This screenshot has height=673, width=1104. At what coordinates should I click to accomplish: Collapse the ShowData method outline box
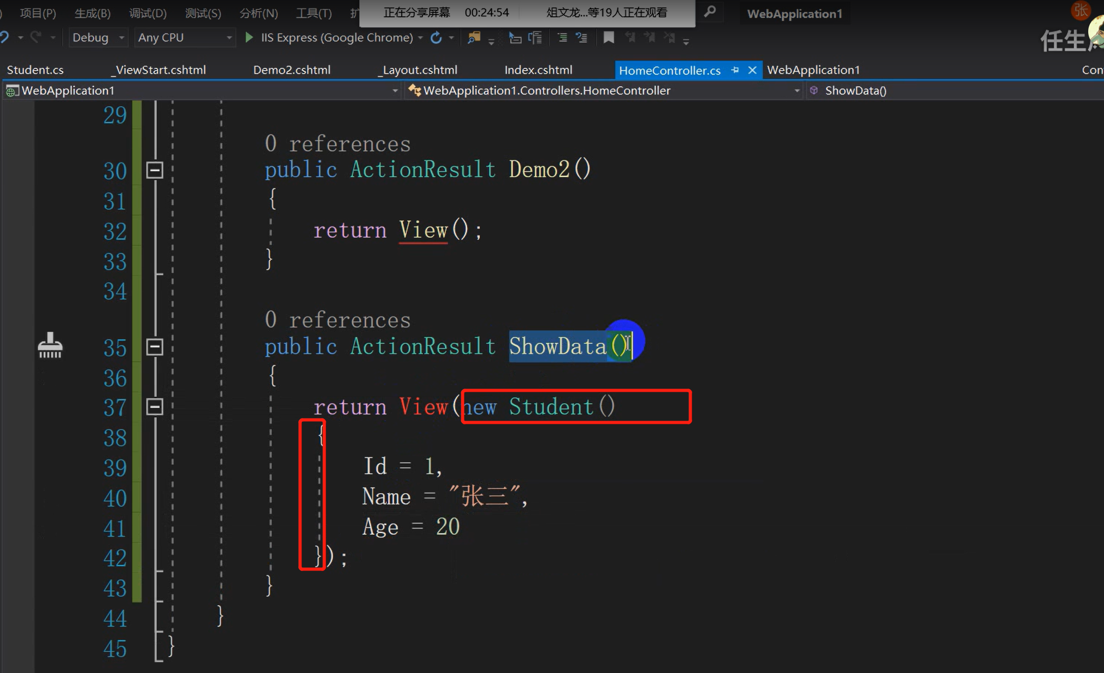click(x=155, y=347)
